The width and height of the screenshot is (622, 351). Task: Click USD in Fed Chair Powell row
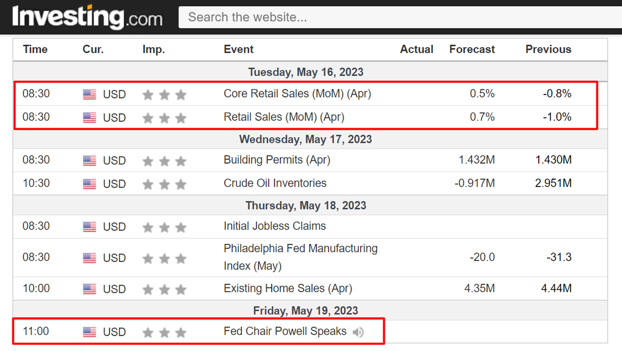(x=114, y=332)
